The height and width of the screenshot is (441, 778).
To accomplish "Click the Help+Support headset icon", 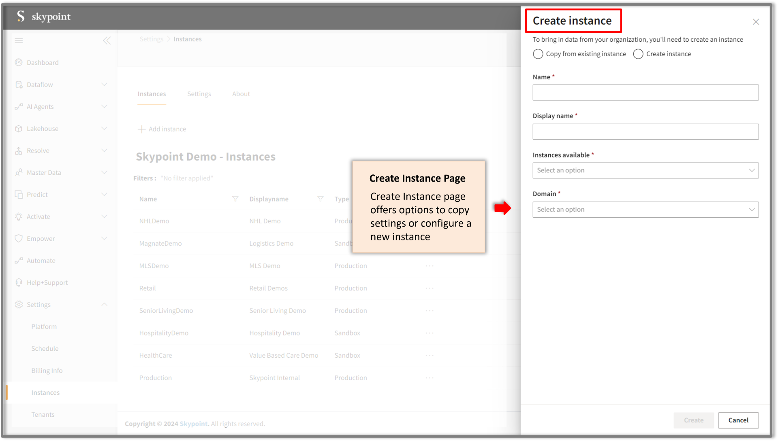I will (19, 282).
